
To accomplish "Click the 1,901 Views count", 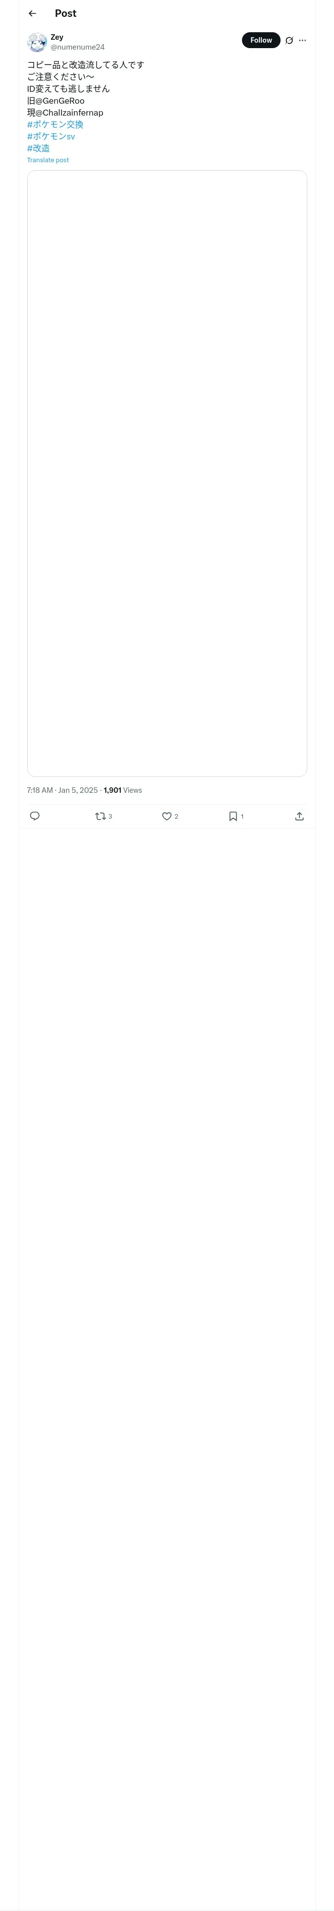I will click(123, 790).
